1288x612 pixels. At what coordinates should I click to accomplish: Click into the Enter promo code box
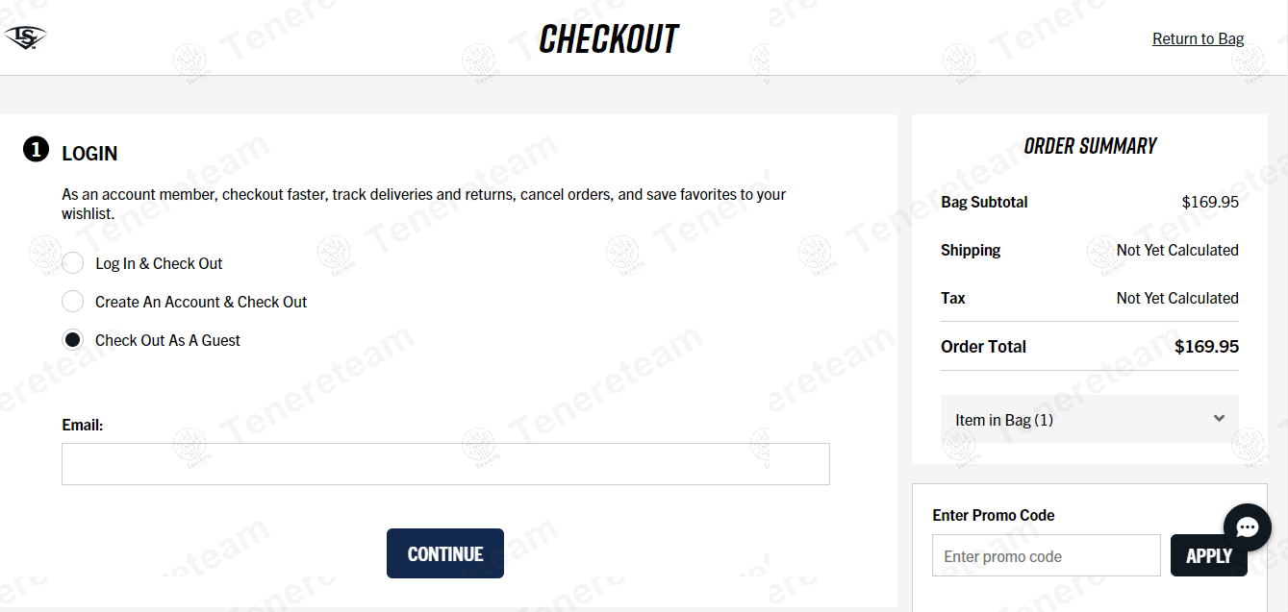tap(1047, 555)
